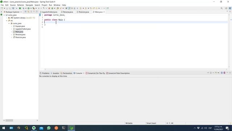Select Main.java in Package Explorer
The height and width of the screenshot is (131, 232).
tap(19, 32)
